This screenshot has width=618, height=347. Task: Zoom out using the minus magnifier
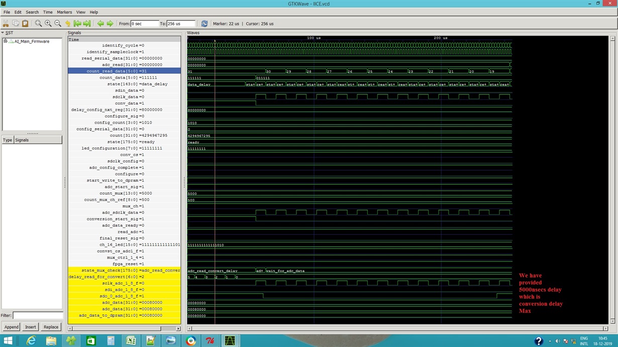[x=58, y=24]
